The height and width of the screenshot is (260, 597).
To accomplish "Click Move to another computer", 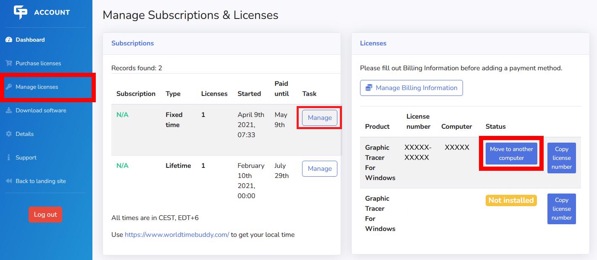I will 511,154.
